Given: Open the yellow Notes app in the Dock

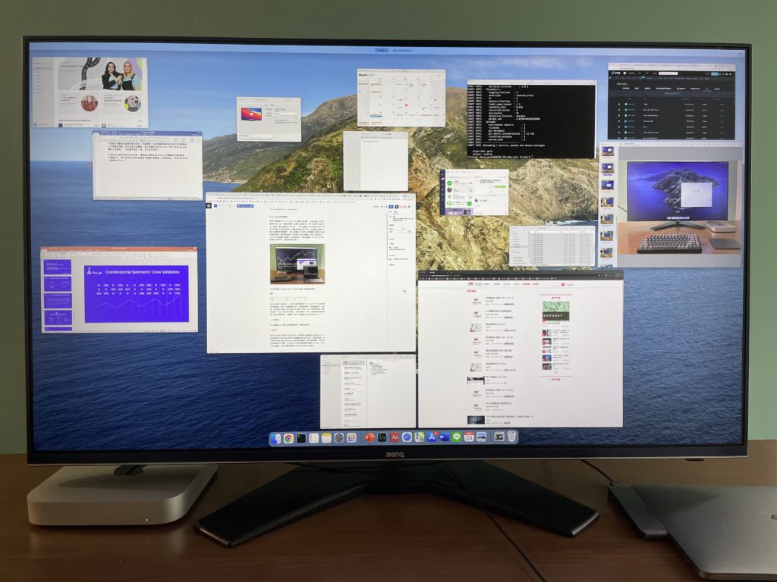Looking at the screenshot, I should click(x=326, y=438).
